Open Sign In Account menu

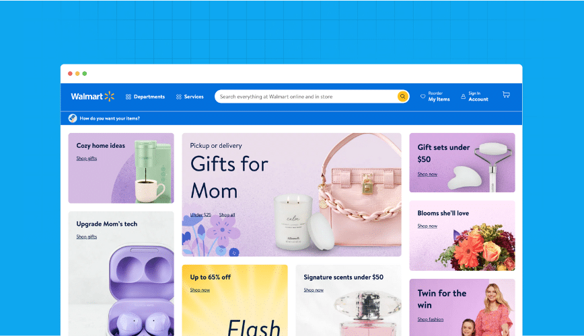point(474,96)
